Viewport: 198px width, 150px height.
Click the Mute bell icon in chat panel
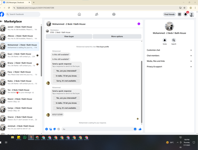(165, 40)
